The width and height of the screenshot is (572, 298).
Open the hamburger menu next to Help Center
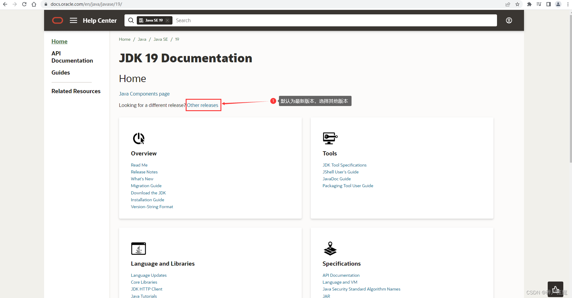click(x=73, y=20)
